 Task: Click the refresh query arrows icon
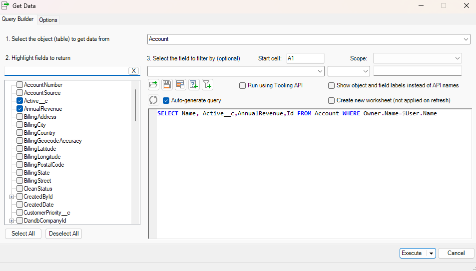(153, 100)
